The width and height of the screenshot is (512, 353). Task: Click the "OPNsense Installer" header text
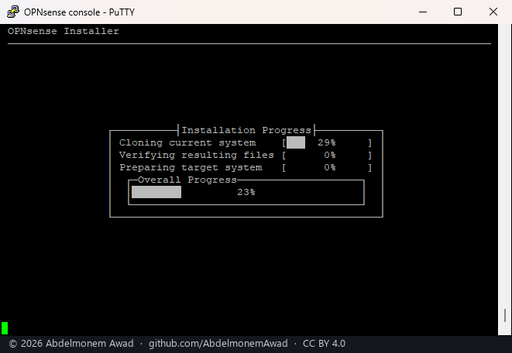[64, 31]
